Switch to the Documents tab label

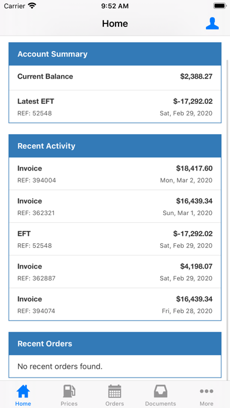click(x=160, y=403)
